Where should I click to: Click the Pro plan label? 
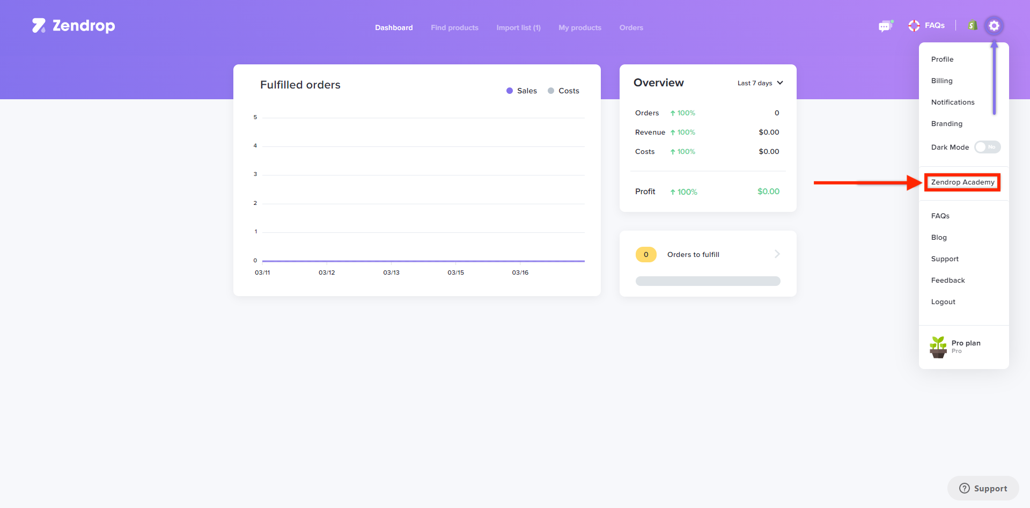[x=966, y=343]
